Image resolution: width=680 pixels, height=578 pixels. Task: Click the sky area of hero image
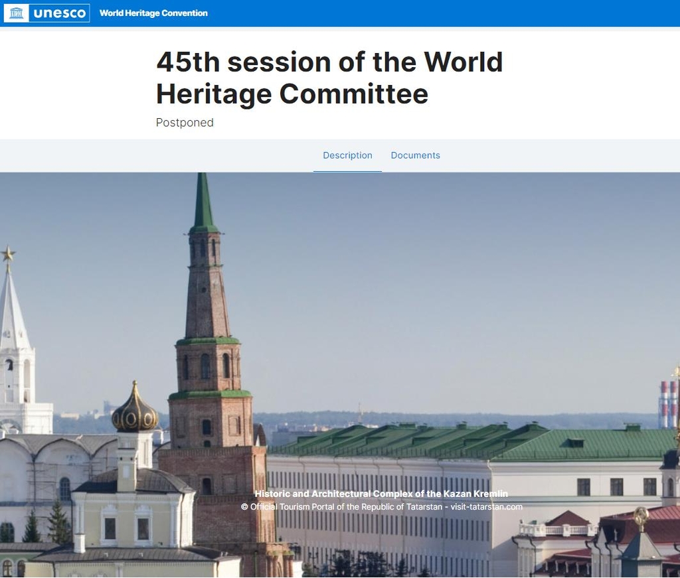click(432, 279)
